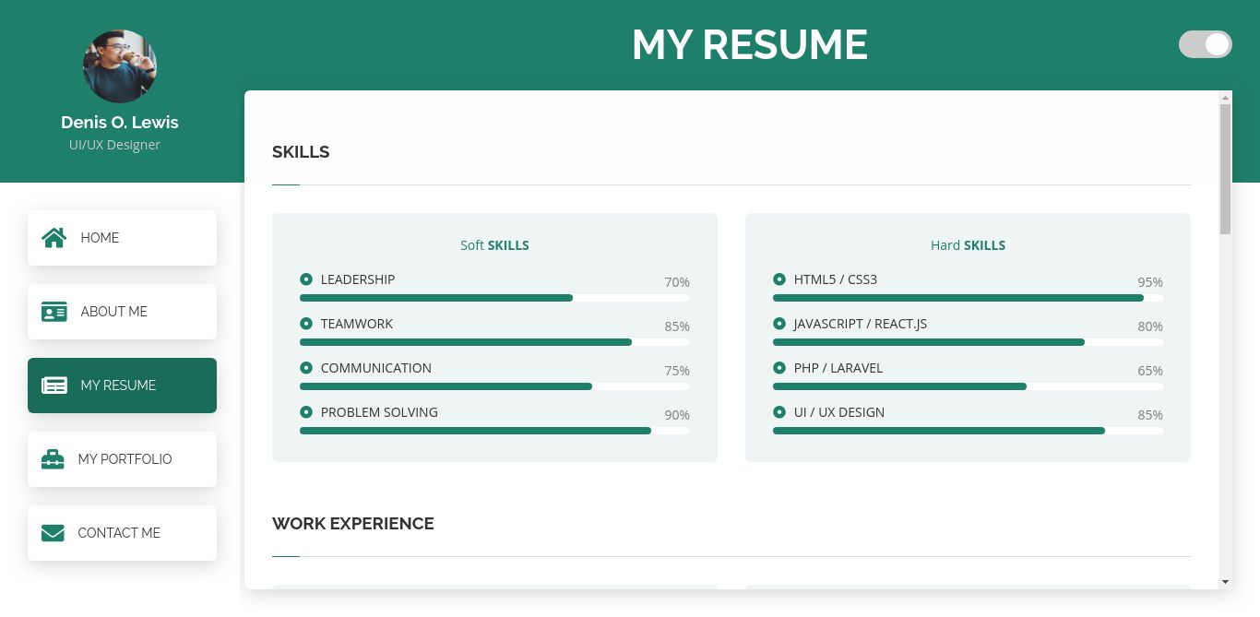1260x617 pixels.
Task: Click the content panel scrollbar thumb
Action: click(1225, 169)
